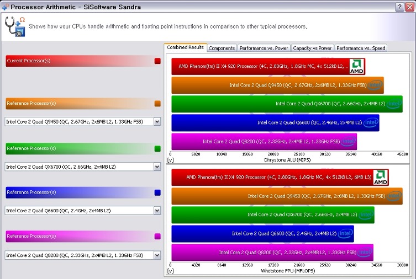Click the green Reference Processor color swatch
The image size is (416, 279).
coord(157,148)
